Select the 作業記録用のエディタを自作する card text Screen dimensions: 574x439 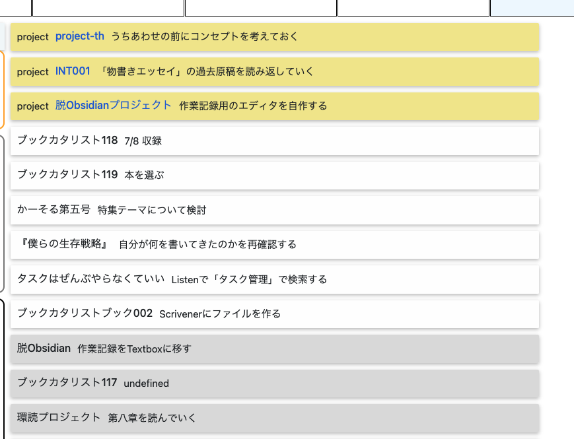(253, 106)
